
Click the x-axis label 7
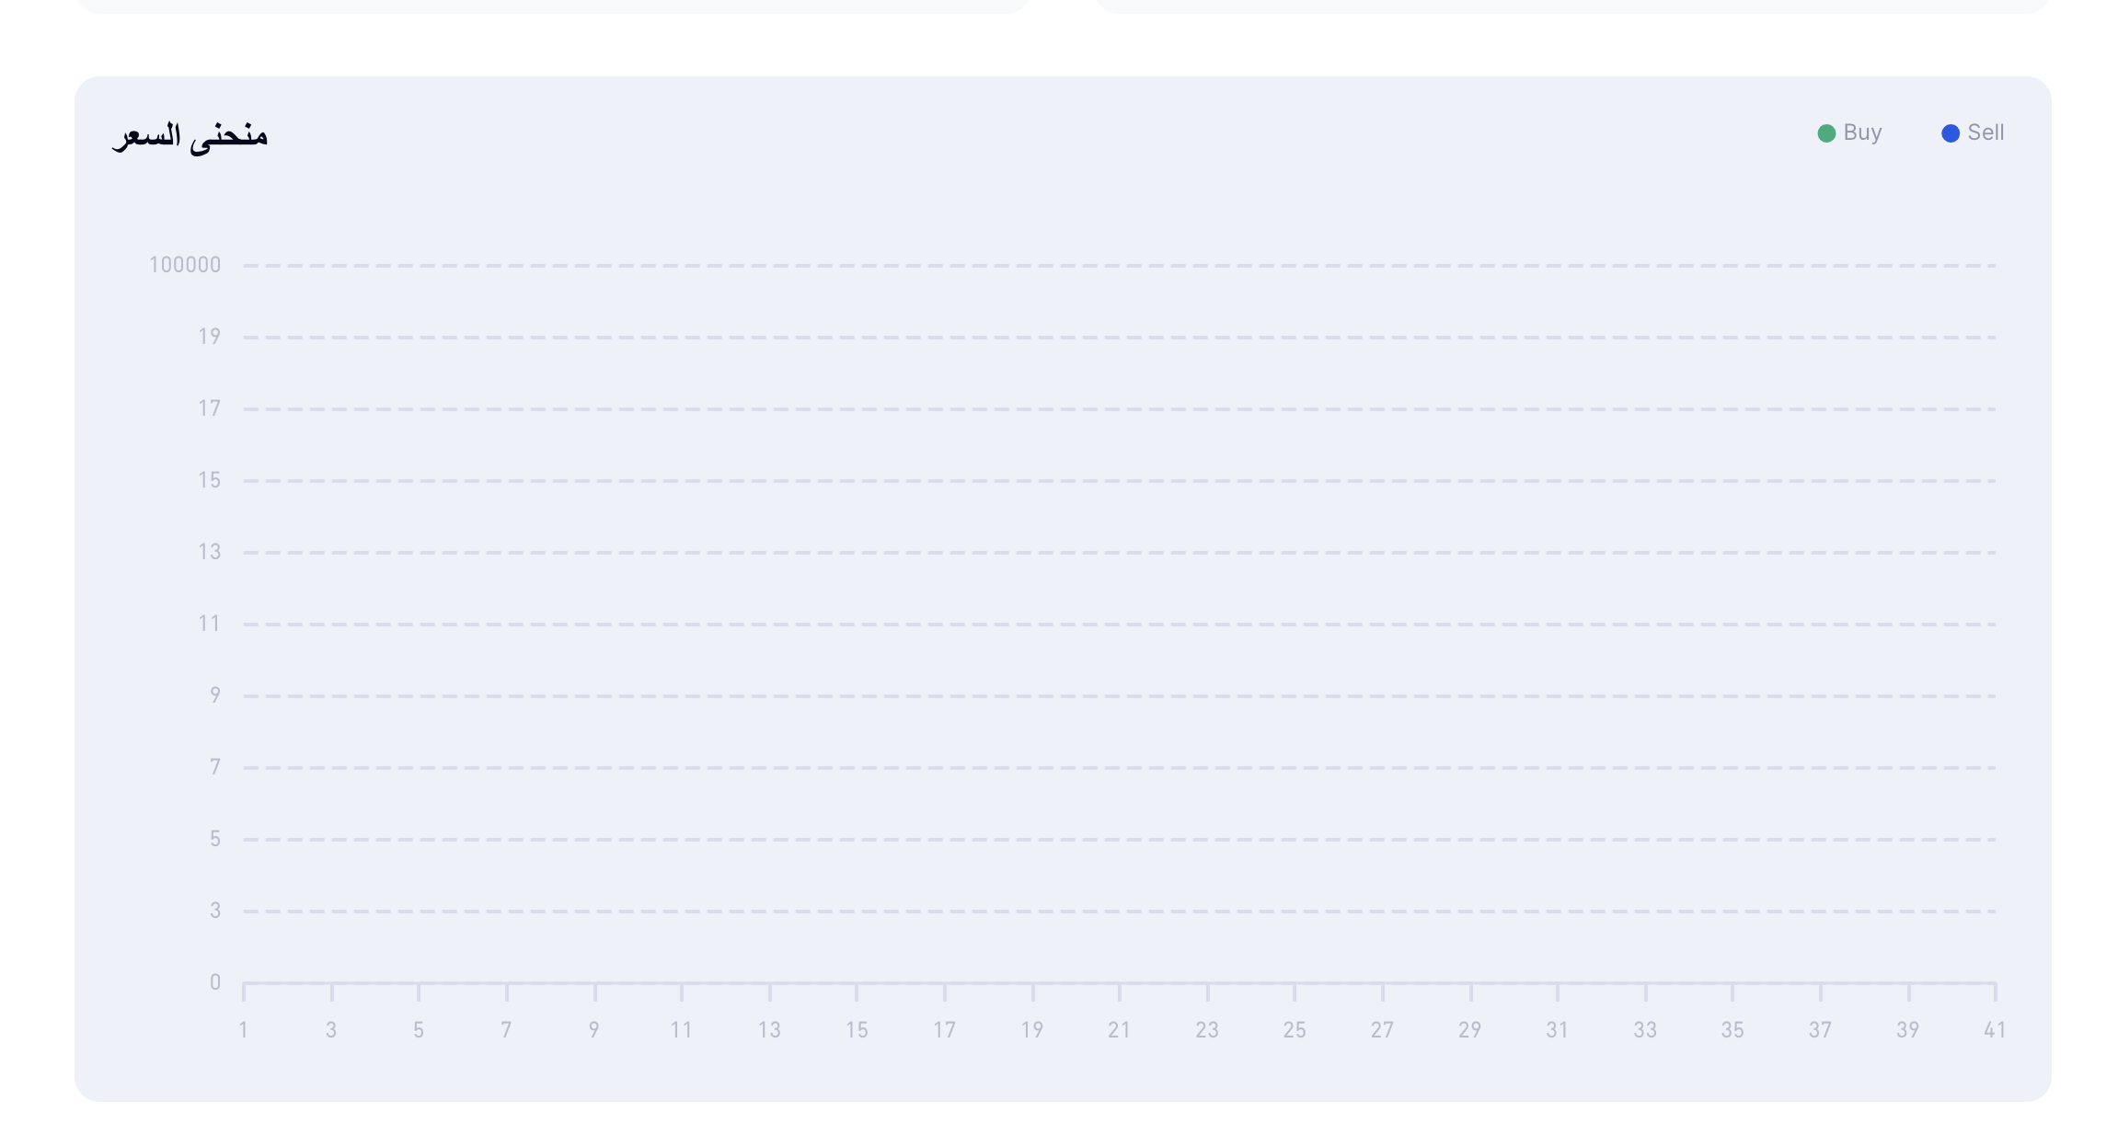tap(506, 1030)
